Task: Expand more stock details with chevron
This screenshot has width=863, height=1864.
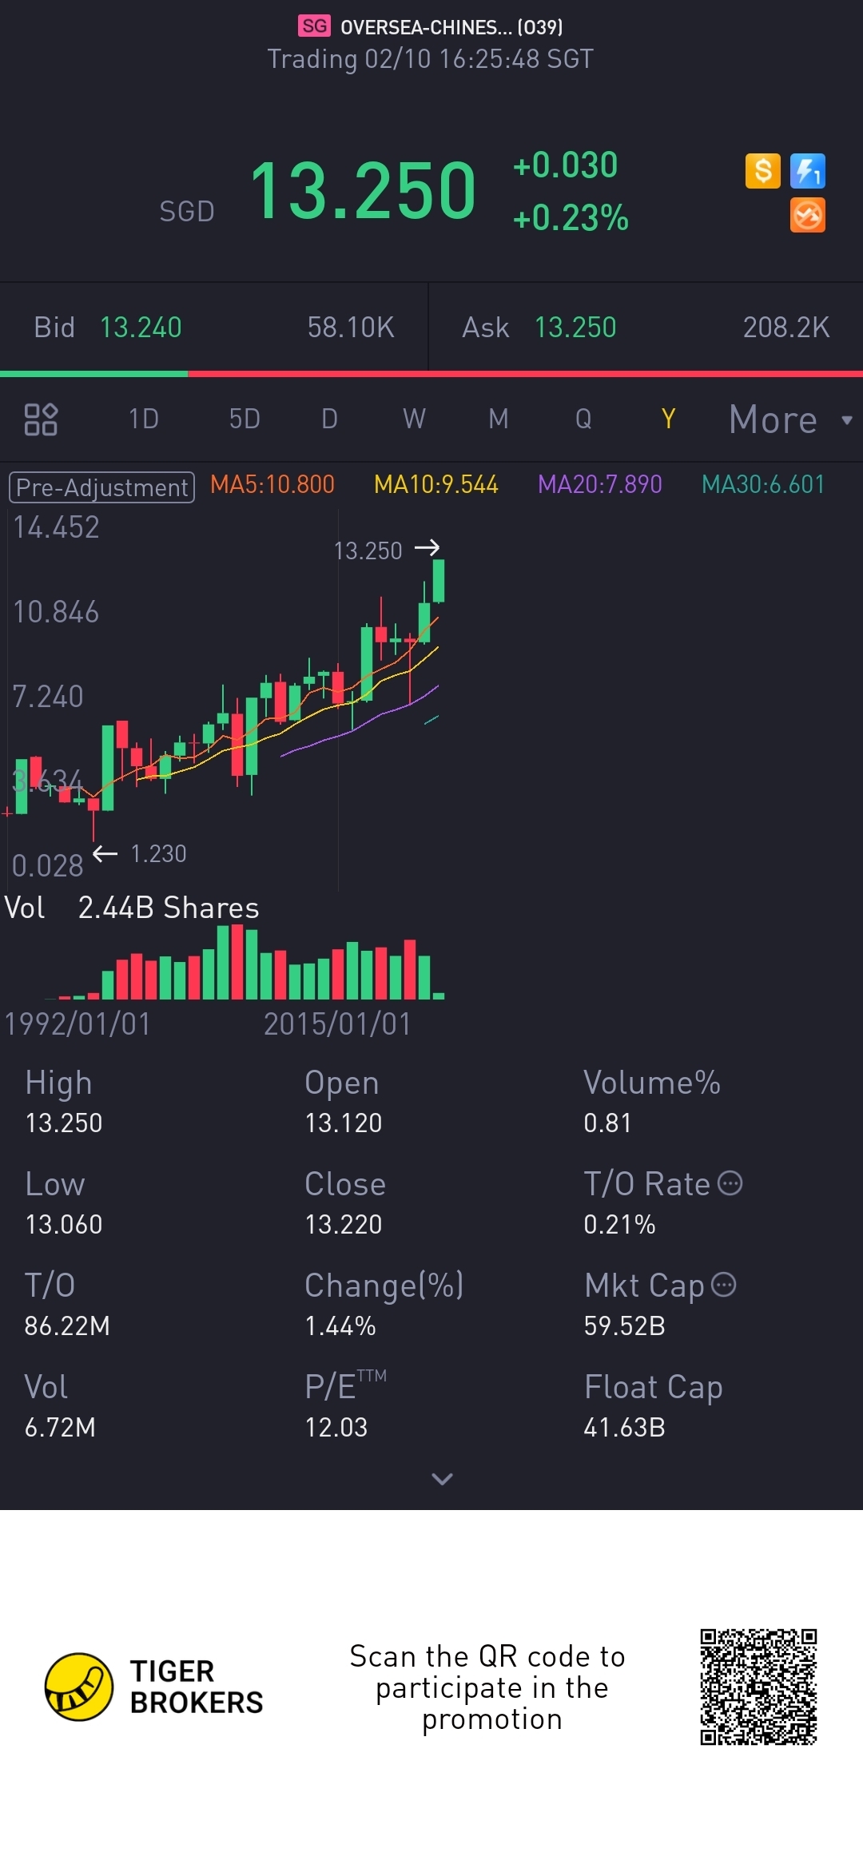Action: coord(442,1479)
